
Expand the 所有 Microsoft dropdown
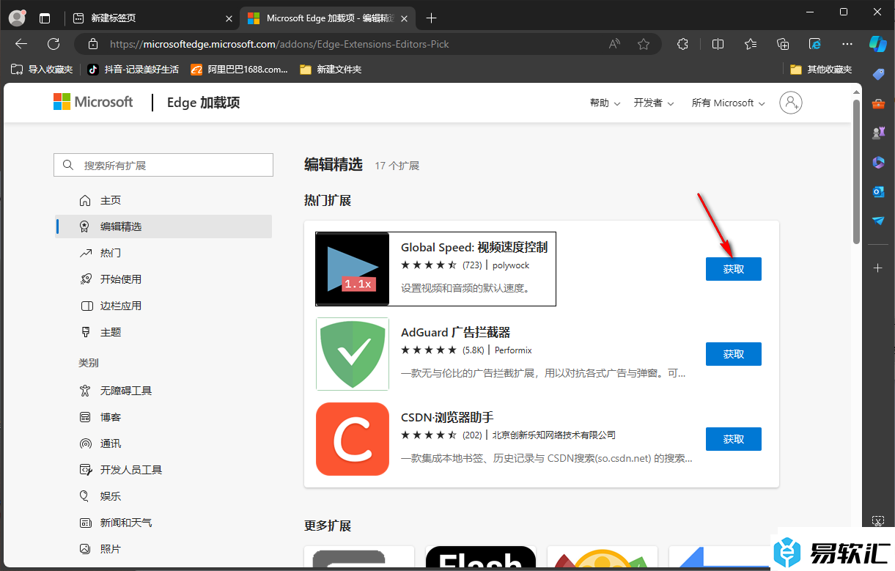point(728,103)
